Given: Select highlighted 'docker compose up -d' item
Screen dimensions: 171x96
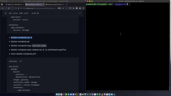Looking at the screenshot, I should point(21,37).
